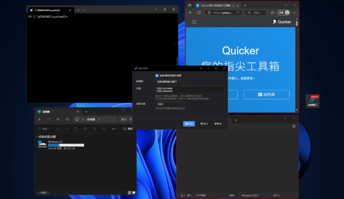The image size is (344, 199).
Task: Click the reset (R) button in dialog
Action: point(218,124)
